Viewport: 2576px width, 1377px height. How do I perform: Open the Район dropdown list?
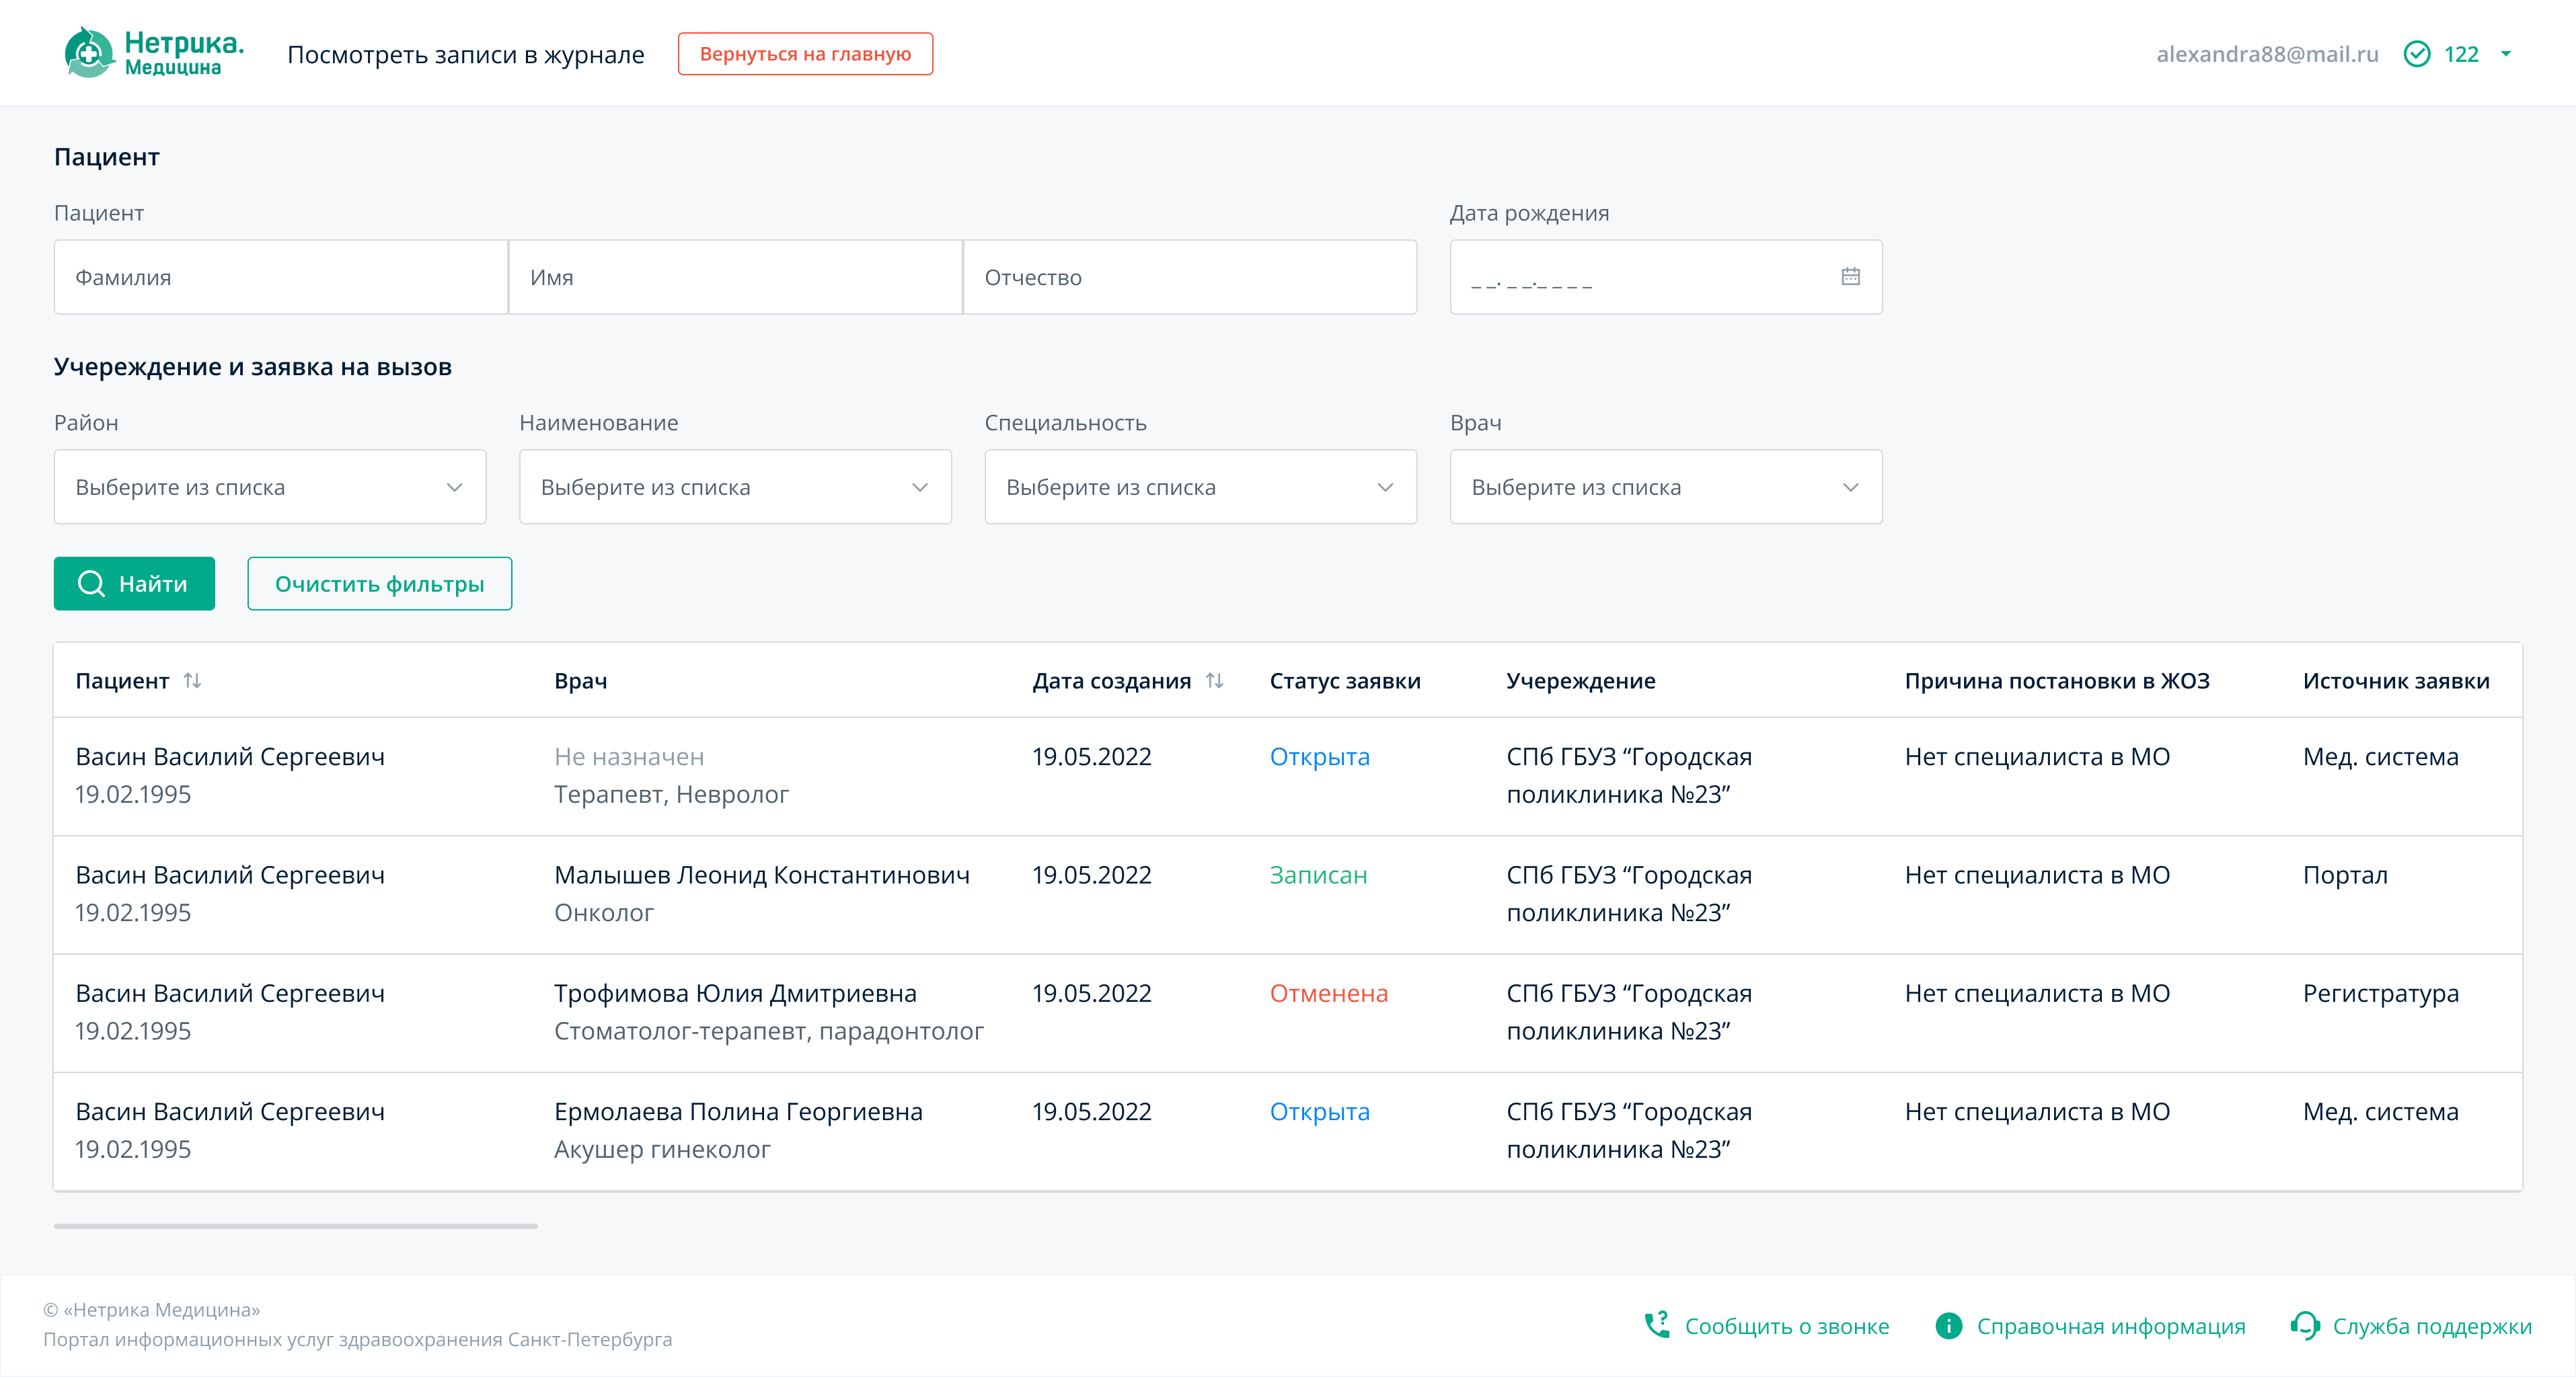[270, 487]
